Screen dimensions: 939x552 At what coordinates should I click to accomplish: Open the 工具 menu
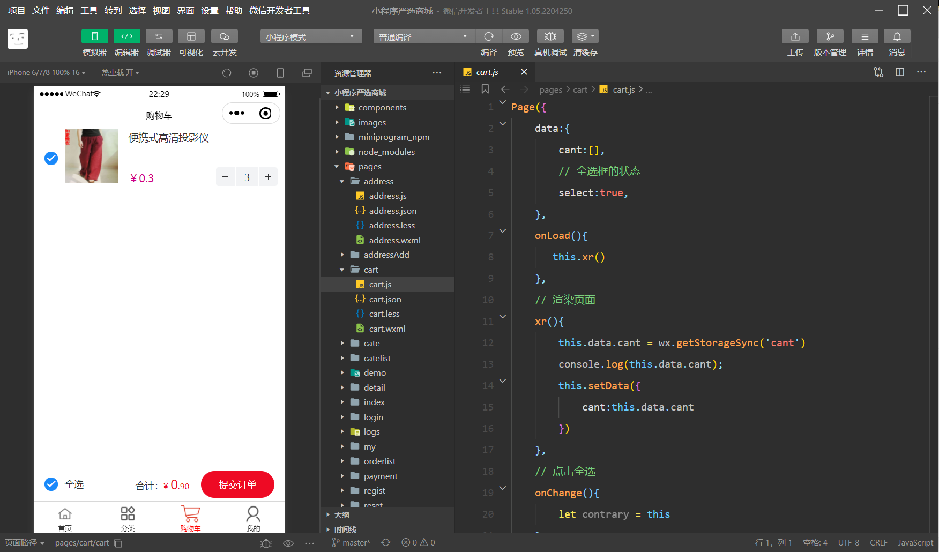[89, 11]
